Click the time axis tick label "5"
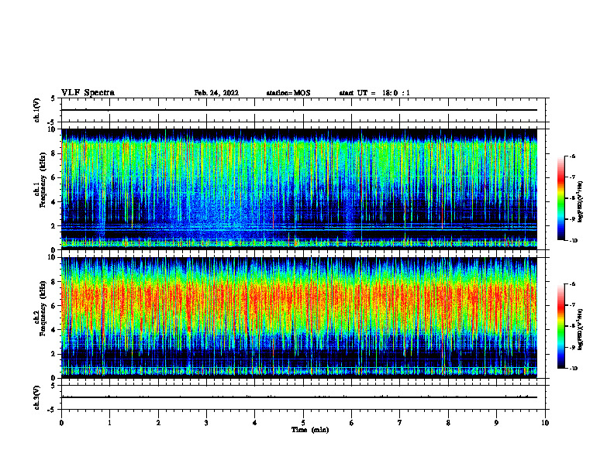This screenshot has height=474, width=614. (x=303, y=423)
